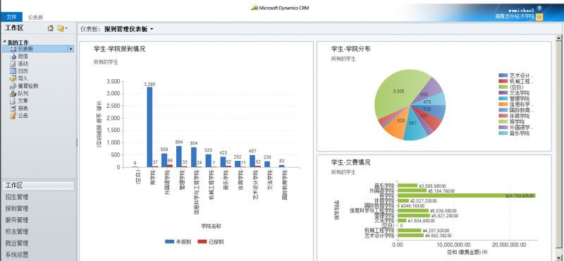Expand the 仪表板 item flyout arrow
564x261 pixels.
click(71, 49)
